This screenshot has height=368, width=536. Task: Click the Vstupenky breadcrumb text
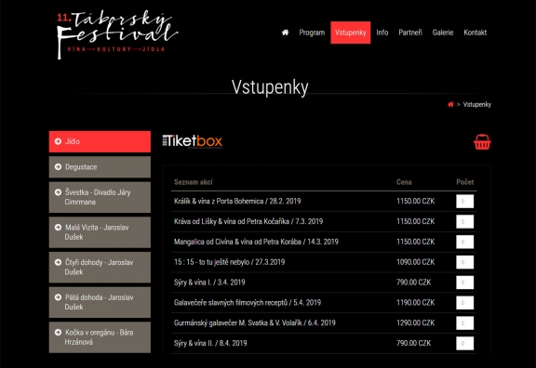click(x=476, y=104)
